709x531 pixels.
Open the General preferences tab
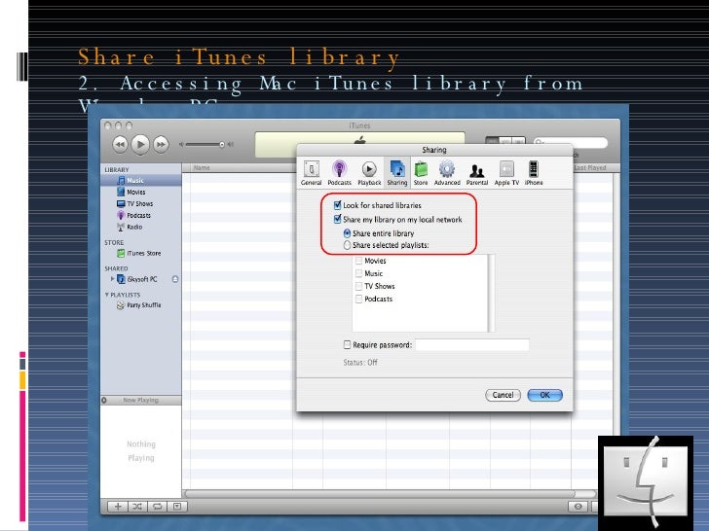(x=311, y=172)
